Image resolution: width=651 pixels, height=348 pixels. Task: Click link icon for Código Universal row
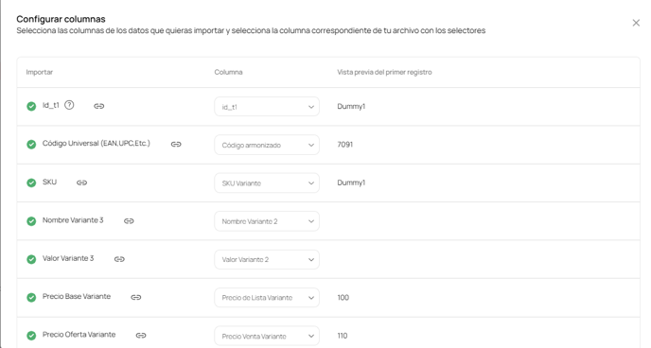pos(176,145)
